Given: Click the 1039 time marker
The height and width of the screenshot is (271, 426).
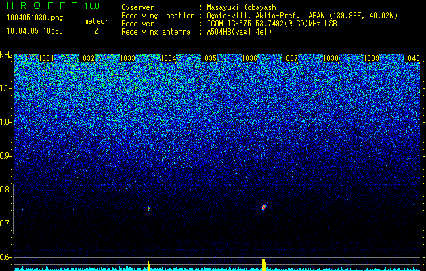Looking at the screenshot, I should 371,58.
